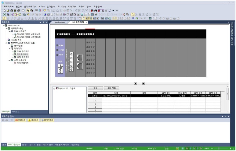The height and width of the screenshot is (151, 236).
Task: Open the 프로젝트(P) menu
Action: pos(9,7)
